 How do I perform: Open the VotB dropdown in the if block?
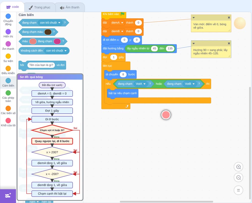pyautogui.click(x=190, y=84)
